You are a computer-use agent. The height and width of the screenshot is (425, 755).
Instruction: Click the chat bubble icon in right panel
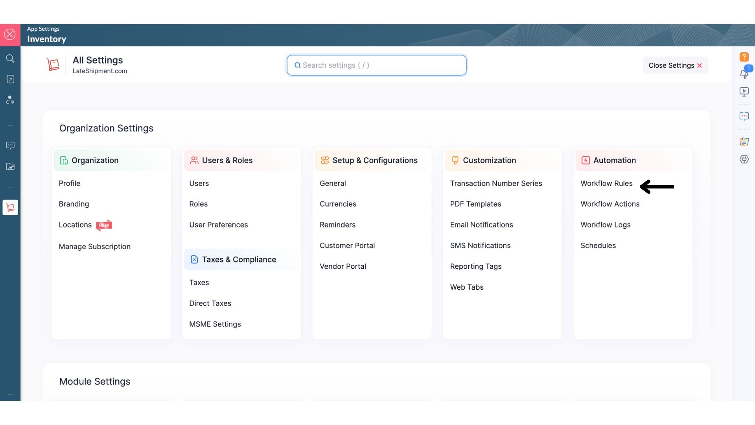[x=744, y=116]
